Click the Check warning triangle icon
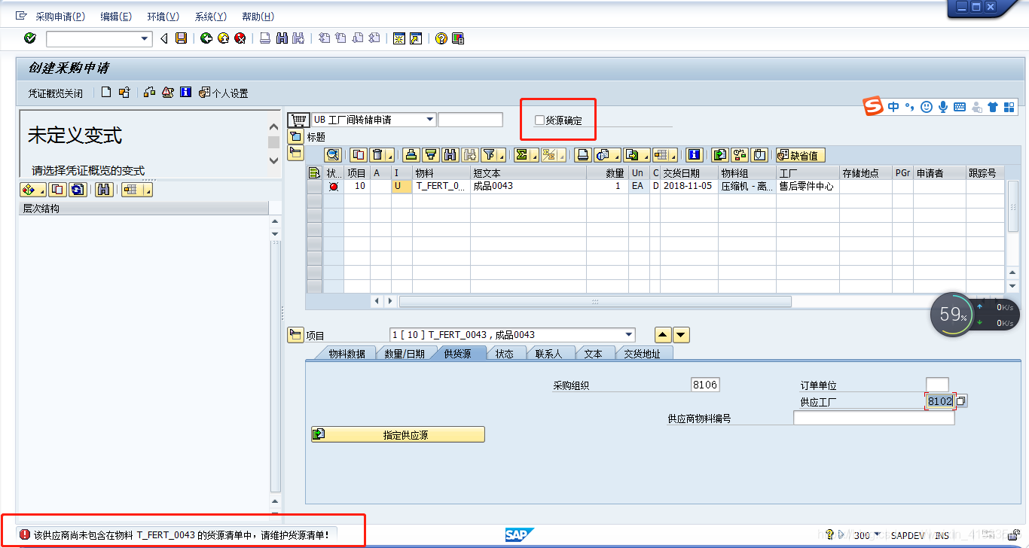The image size is (1029, 548). (x=167, y=93)
